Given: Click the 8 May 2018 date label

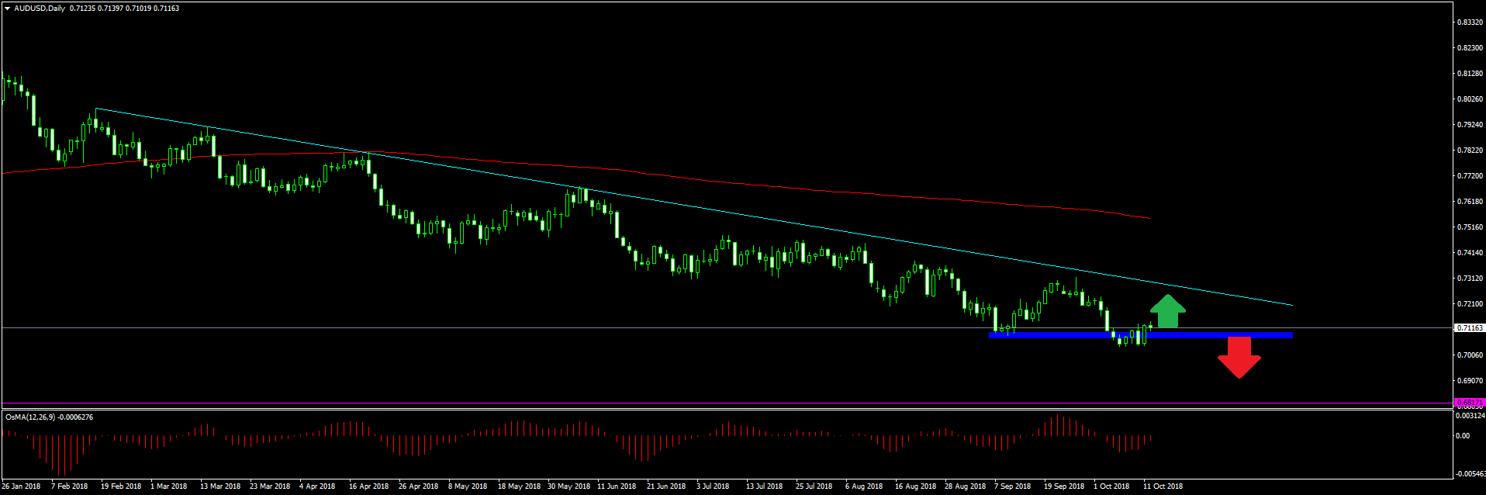Looking at the screenshot, I should pyautogui.click(x=468, y=486).
